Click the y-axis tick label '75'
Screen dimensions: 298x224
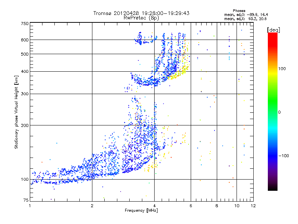click(26, 200)
